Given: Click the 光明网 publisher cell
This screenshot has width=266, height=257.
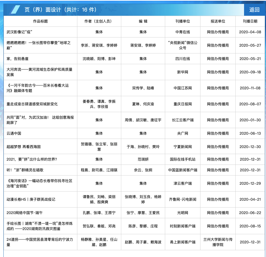Looking at the screenshot, I should (183, 213).
